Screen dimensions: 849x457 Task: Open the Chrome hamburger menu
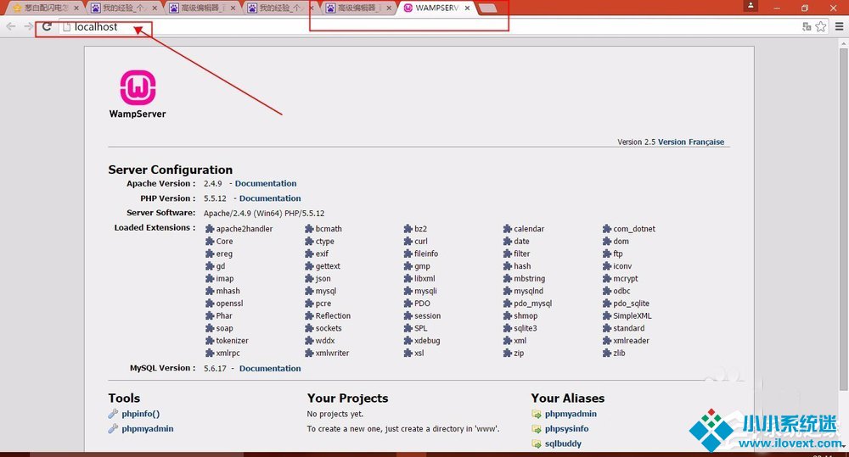[840, 26]
